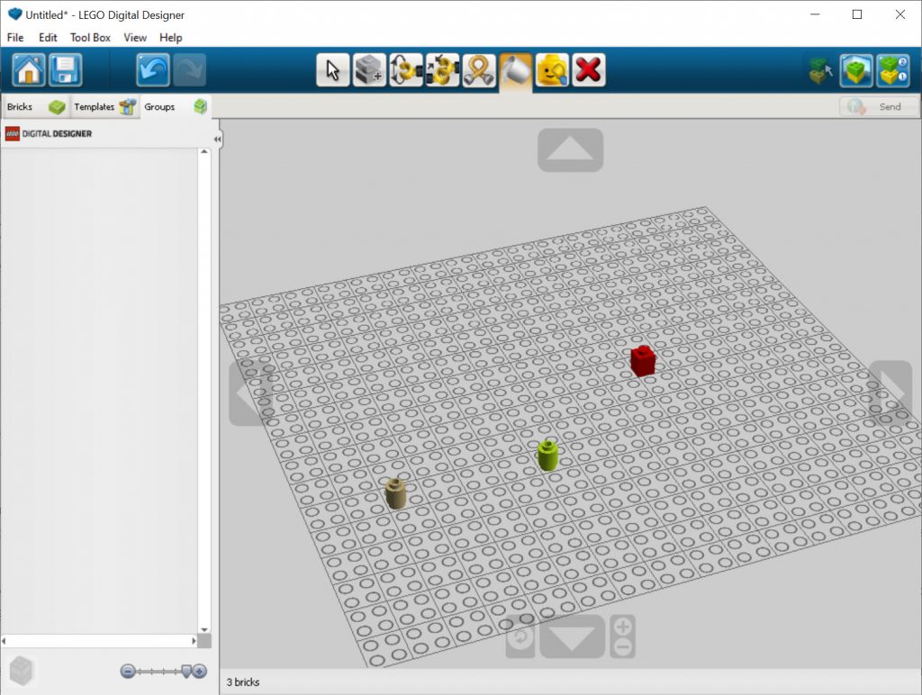This screenshot has height=695, width=922.
Task: Select the tan round brick
Action: 396,492
